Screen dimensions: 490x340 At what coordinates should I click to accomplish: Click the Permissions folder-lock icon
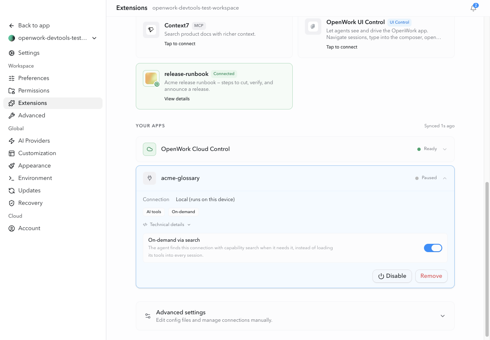click(12, 91)
